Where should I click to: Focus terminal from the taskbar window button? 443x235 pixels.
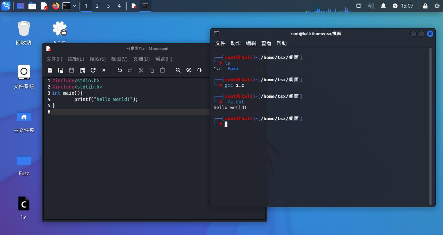tap(145, 6)
